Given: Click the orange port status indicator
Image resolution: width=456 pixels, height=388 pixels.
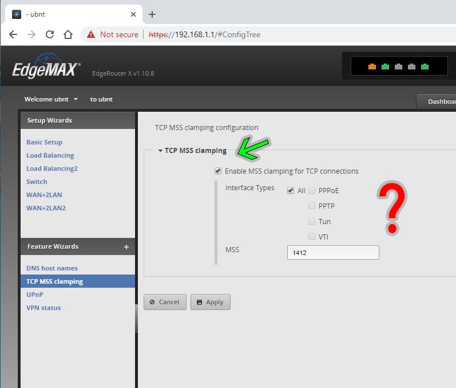Looking at the screenshot, I should tap(372, 66).
